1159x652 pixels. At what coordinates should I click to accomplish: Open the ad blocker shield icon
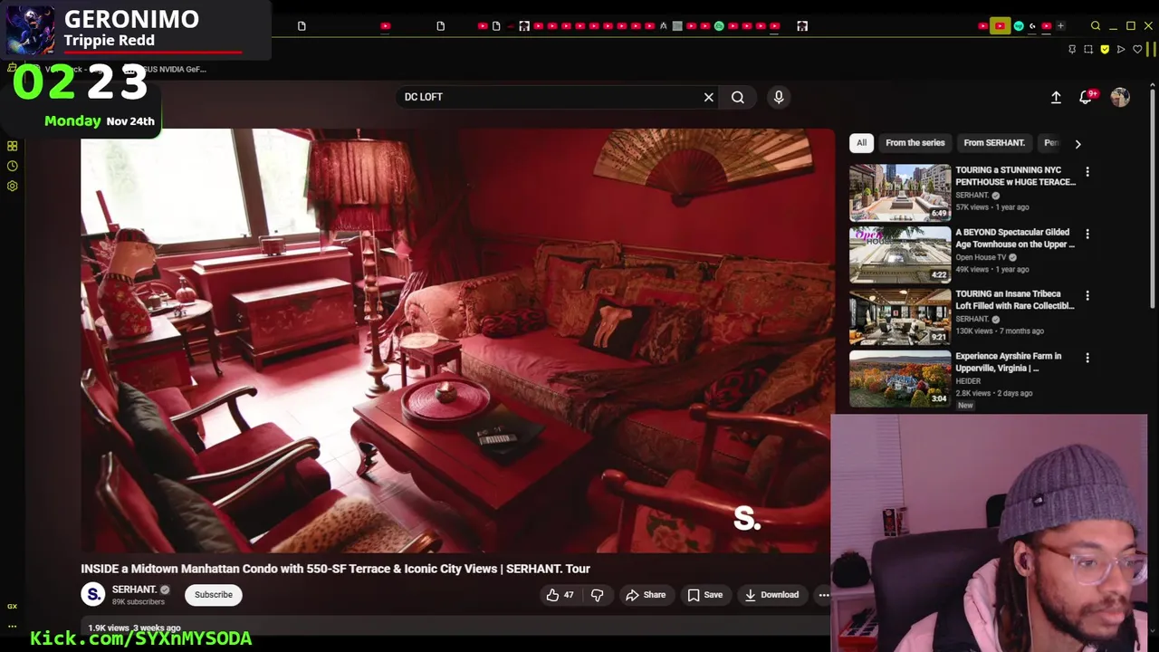[x=1105, y=49]
